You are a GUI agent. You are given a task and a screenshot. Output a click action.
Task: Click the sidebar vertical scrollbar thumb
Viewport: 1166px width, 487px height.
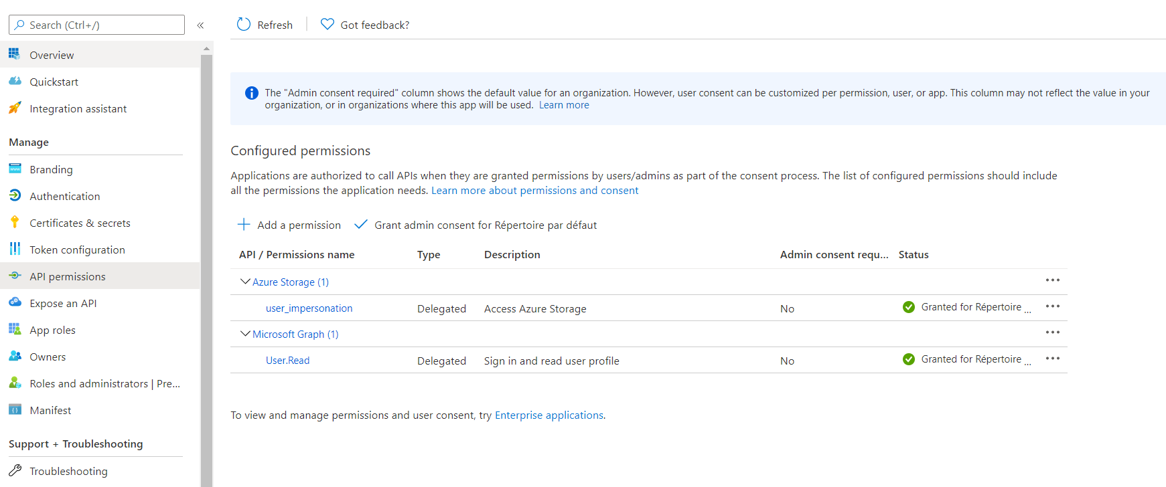(x=206, y=270)
